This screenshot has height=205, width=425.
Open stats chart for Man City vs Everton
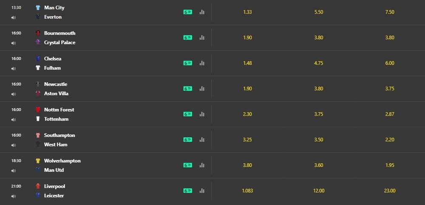click(202, 12)
